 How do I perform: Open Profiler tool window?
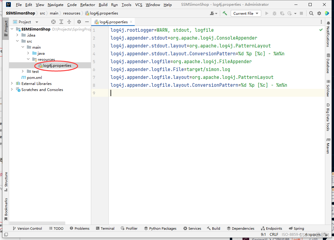click(129, 228)
